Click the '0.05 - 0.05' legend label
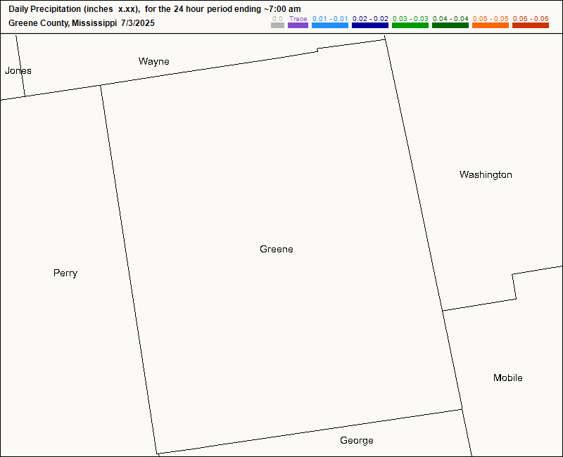The height and width of the screenshot is (457, 563). coord(491,19)
